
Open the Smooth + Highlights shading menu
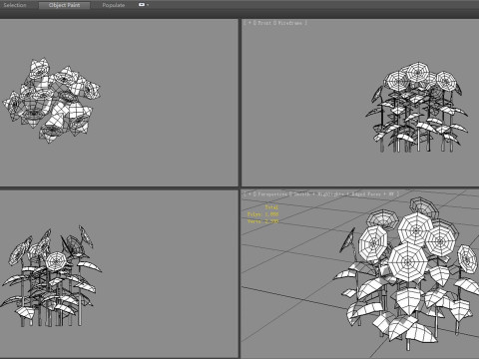(319, 193)
